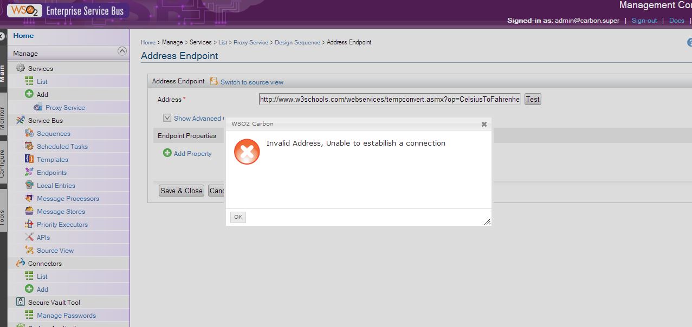
Task: Click the green Add icon under Services
Action: pos(29,94)
